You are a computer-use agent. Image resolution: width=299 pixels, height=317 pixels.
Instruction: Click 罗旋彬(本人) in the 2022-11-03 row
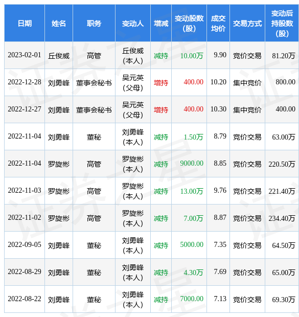pyautogui.click(x=133, y=191)
